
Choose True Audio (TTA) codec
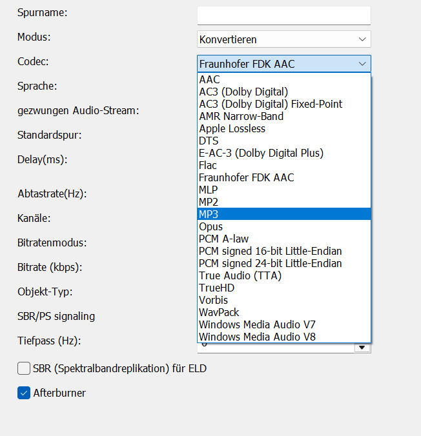283,275
